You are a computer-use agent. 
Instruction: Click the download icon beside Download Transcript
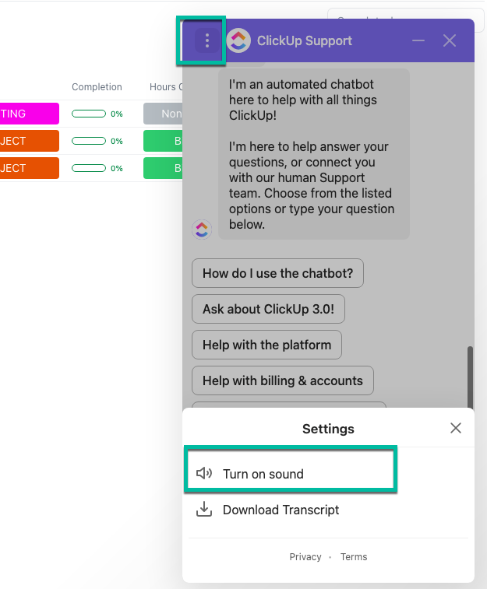(x=204, y=510)
